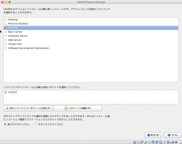The width and height of the screenshot is (182, 144).
Task: Choose 今すぐカスタマイズ(C) radio button
Action: click(36, 124)
